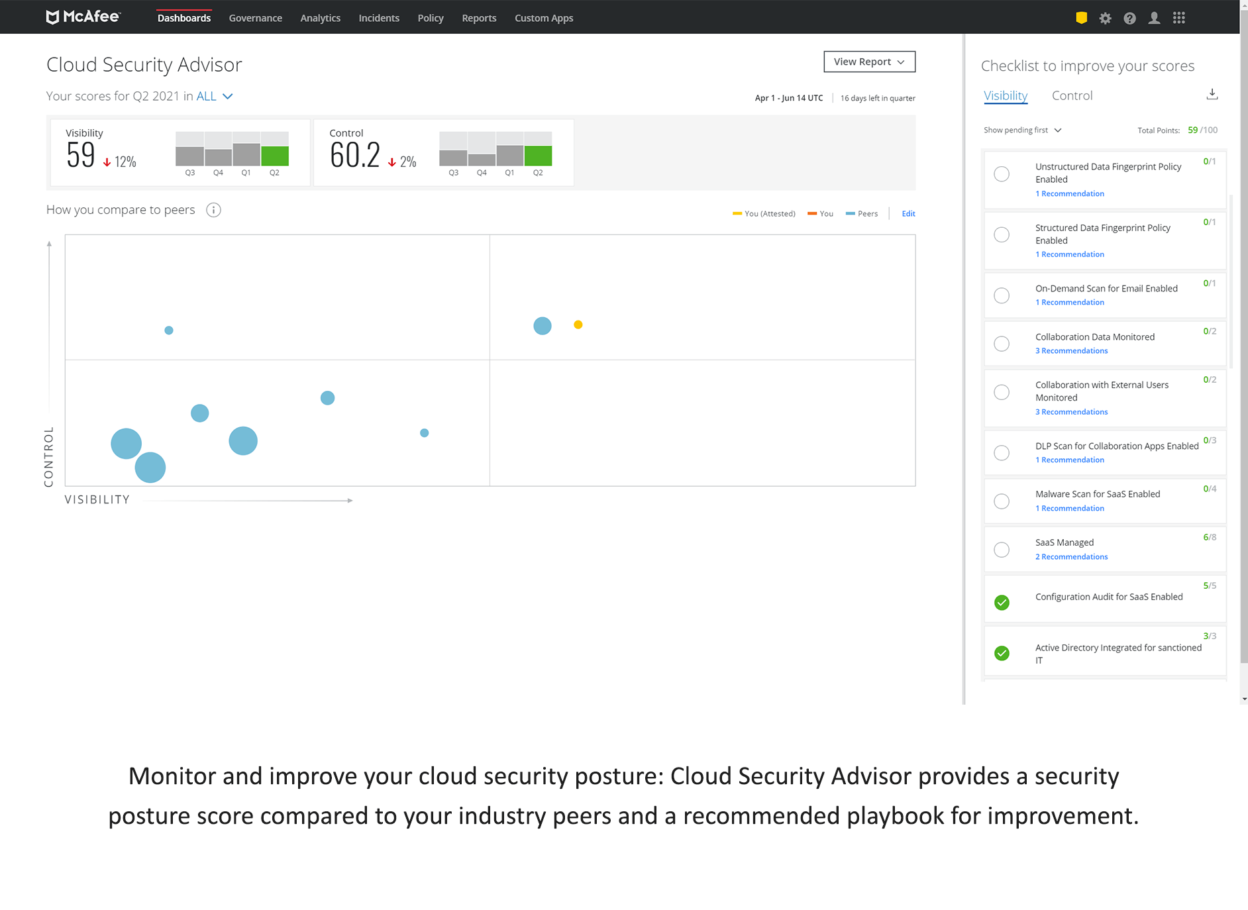This screenshot has height=910, width=1248.
Task: Open the Governance menu
Action: pyautogui.click(x=255, y=18)
